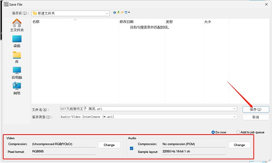
Task: Expand the 保存在 folder dropdown
Action: (107, 13)
